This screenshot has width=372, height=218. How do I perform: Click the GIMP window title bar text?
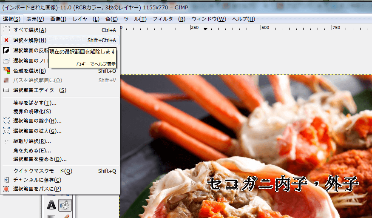95,7
